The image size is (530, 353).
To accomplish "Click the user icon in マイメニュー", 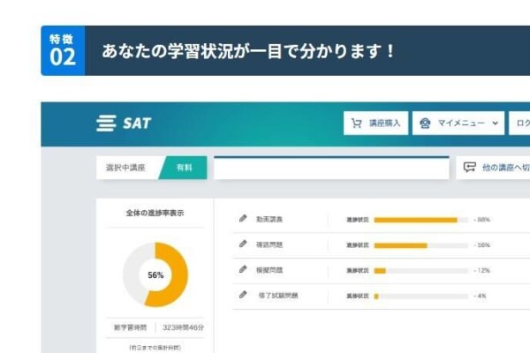I will click(x=426, y=124).
